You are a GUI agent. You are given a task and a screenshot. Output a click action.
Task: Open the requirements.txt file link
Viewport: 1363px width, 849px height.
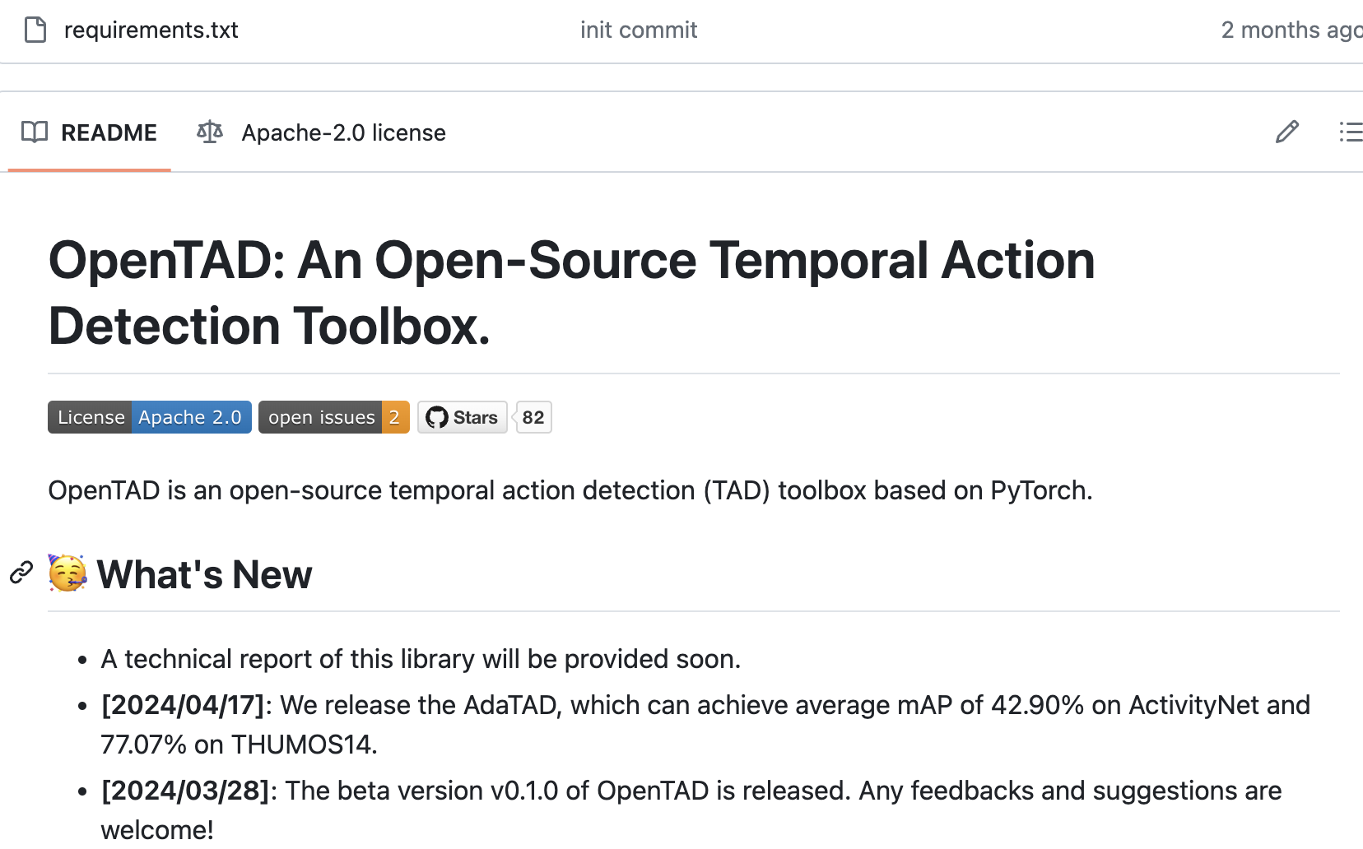pos(151,30)
